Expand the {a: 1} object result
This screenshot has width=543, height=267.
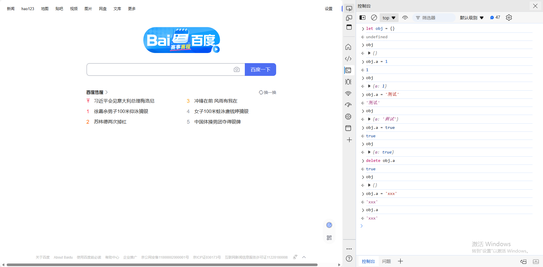pos(369,86)
